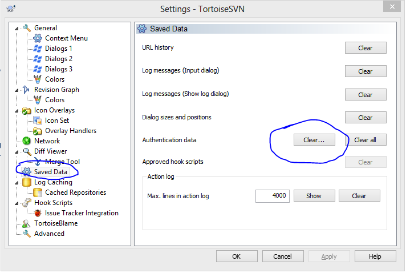Click the Issue Tracker Integration bug icon
Screen dimensions: 406x273
[x=38, y=213]
